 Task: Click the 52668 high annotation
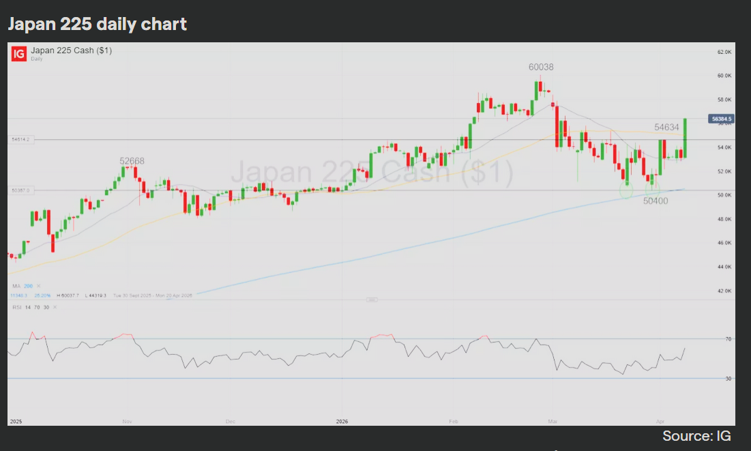(x=132, y=161)
